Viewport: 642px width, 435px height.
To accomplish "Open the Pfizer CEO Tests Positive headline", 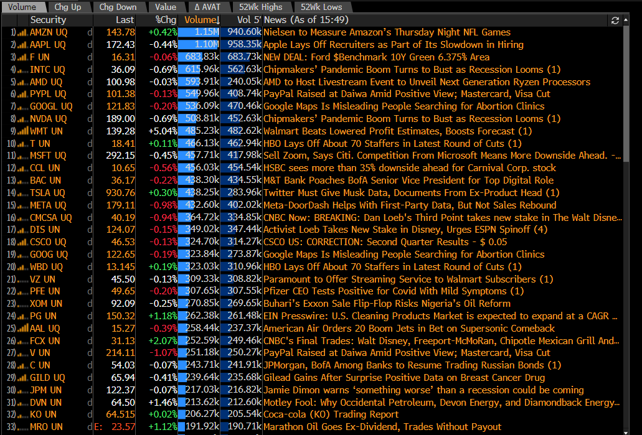I will (394, 291).
